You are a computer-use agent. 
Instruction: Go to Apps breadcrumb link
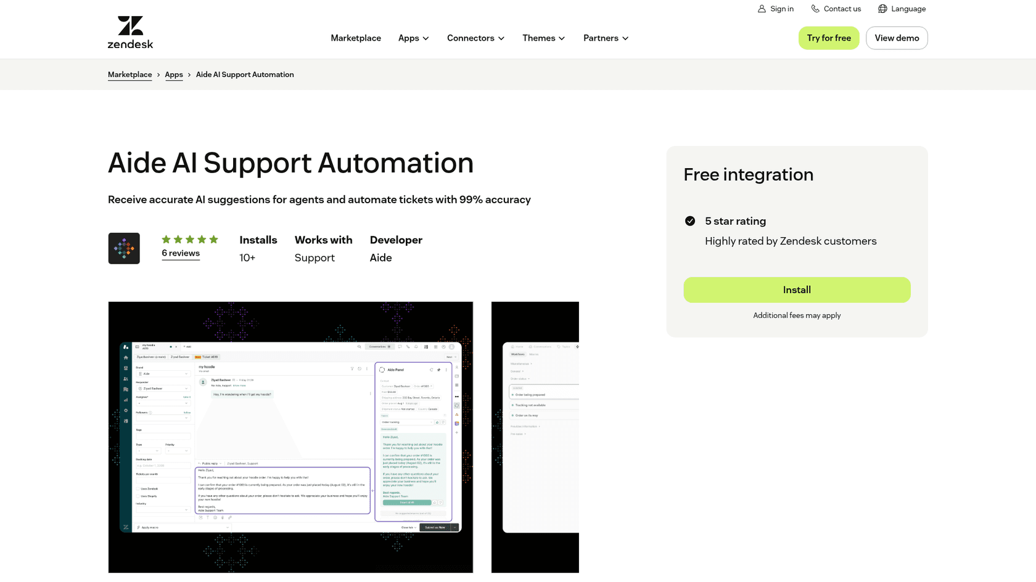(x=174, y=75)
